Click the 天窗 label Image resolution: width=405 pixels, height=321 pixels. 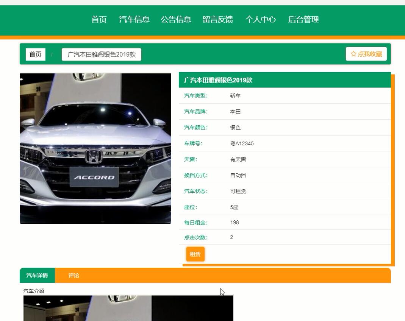click(x=191, y=159)
